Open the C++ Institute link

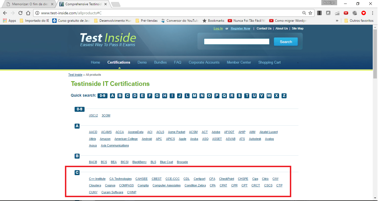(x=97, y=179)
